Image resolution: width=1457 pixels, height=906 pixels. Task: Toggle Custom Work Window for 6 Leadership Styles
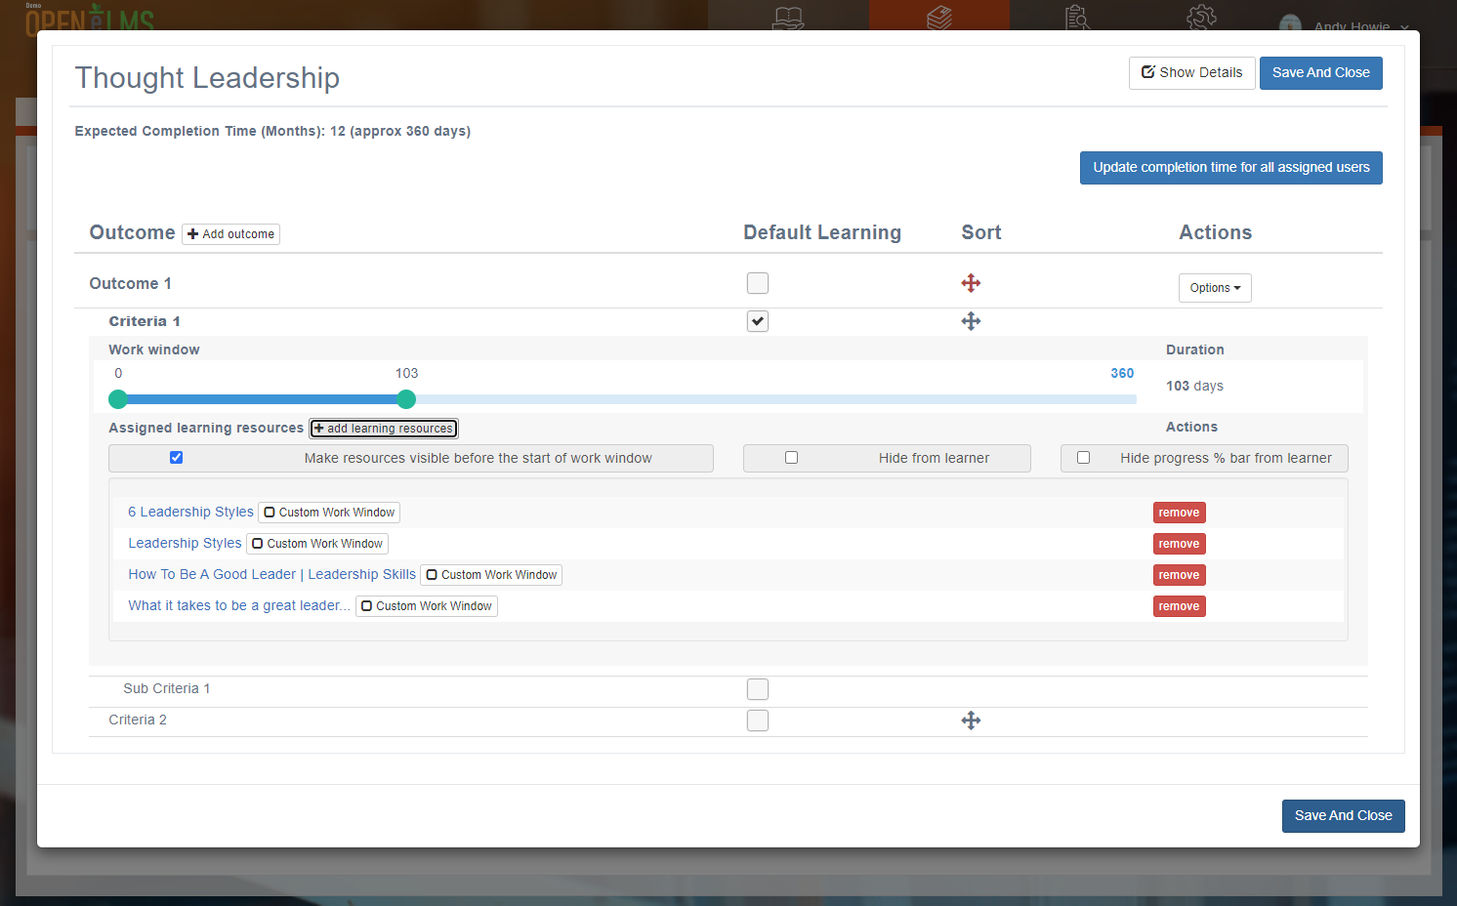[329, 513]
